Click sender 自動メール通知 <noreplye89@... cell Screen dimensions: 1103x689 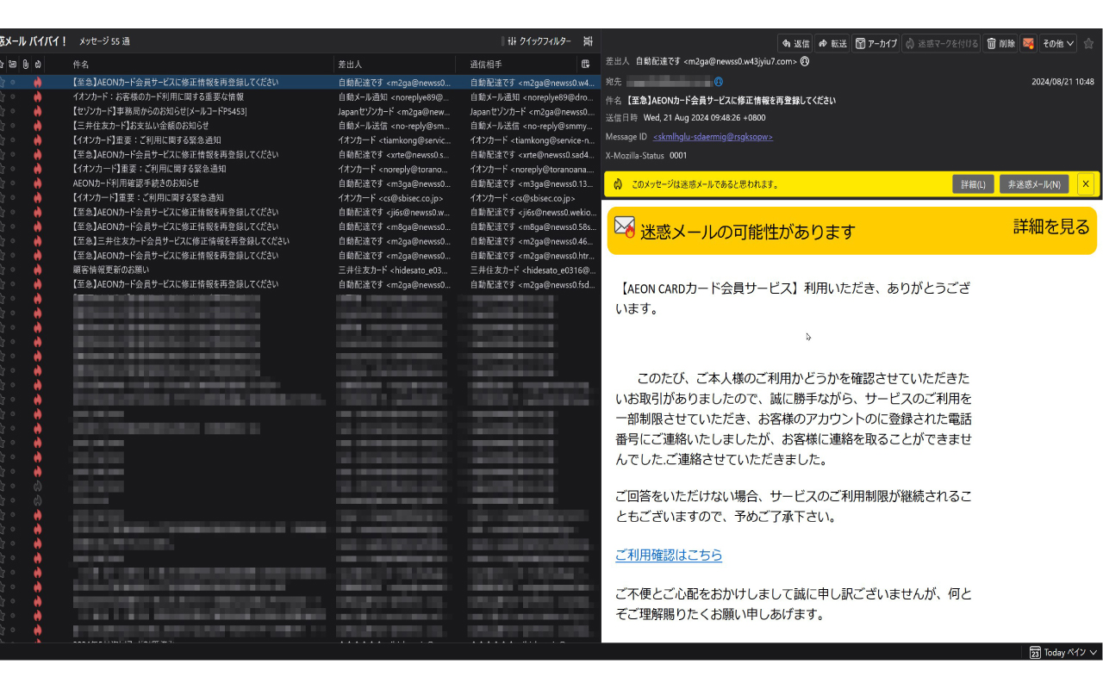394,97
